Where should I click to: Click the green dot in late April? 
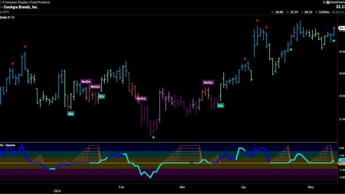click(x=291, y=49)
